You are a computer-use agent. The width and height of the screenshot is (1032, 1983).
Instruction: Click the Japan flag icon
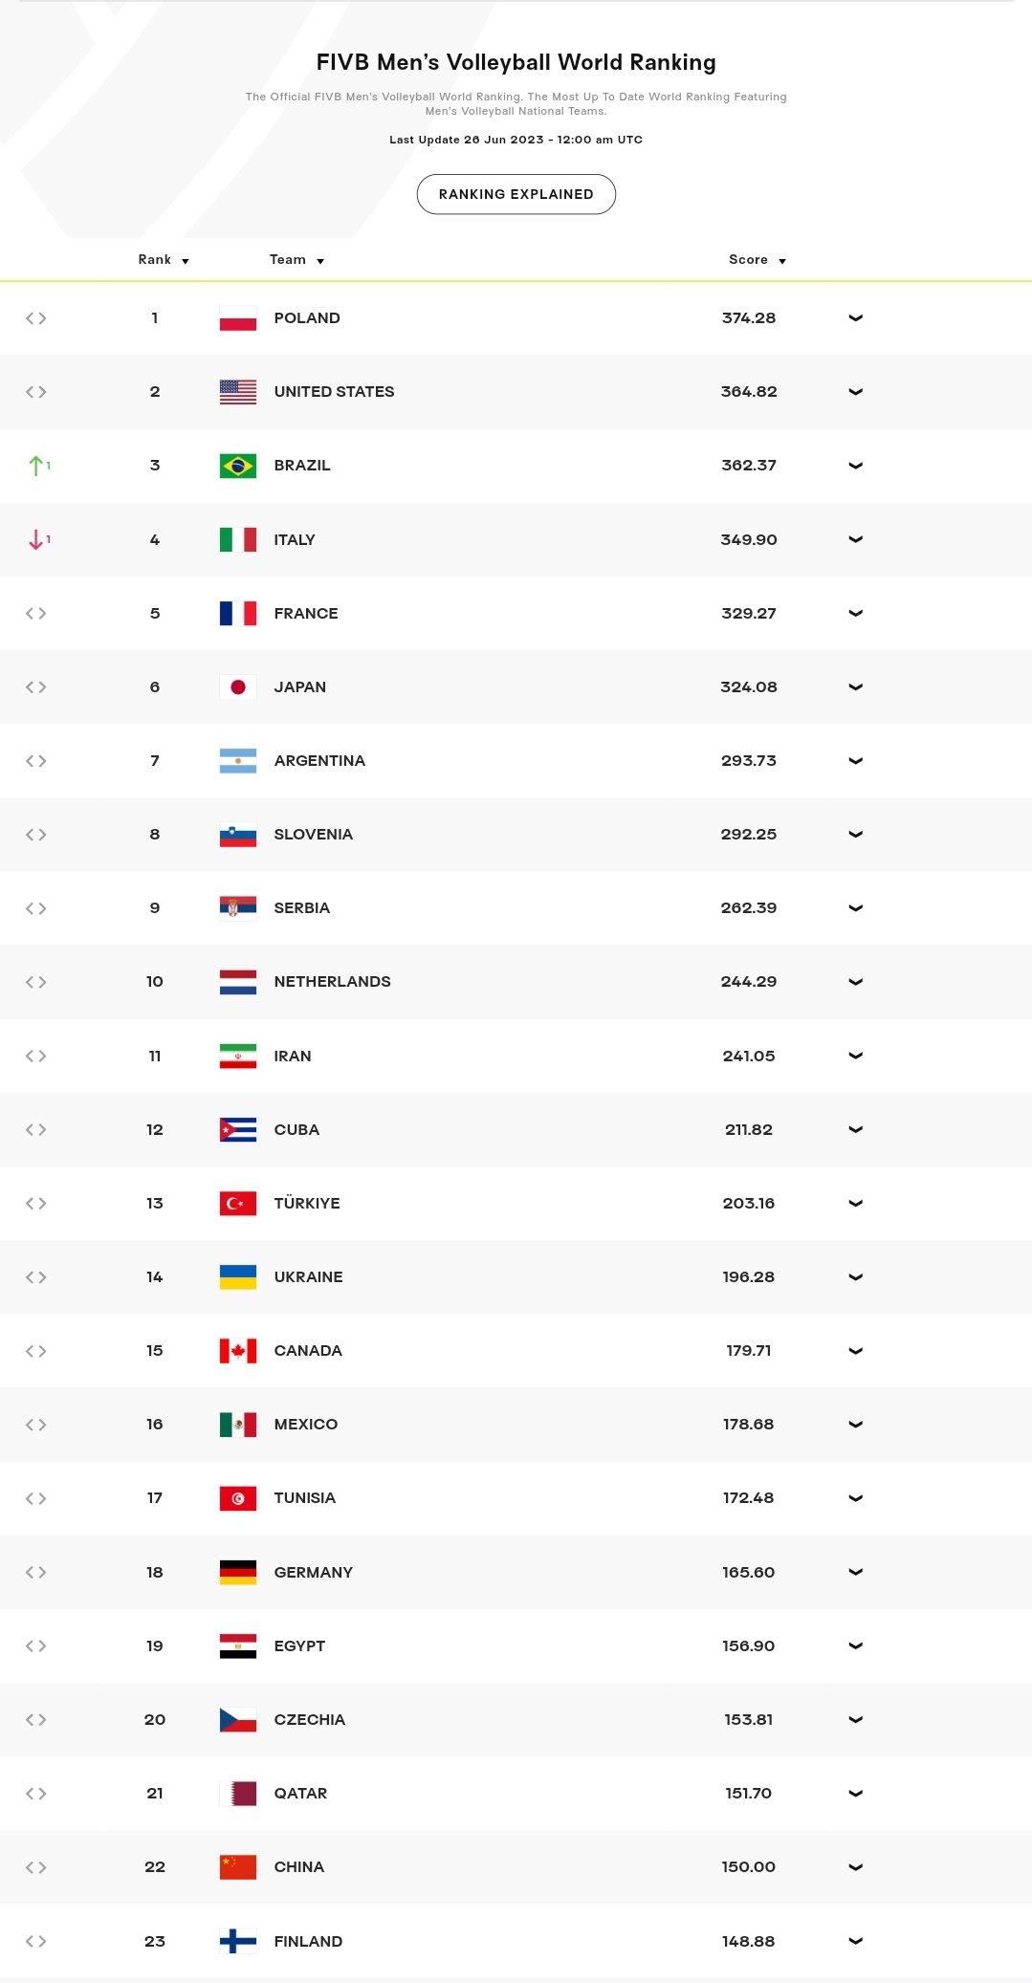coord(238,687)
